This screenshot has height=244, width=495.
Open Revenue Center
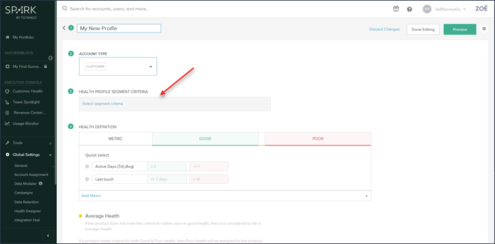(29, 113)
